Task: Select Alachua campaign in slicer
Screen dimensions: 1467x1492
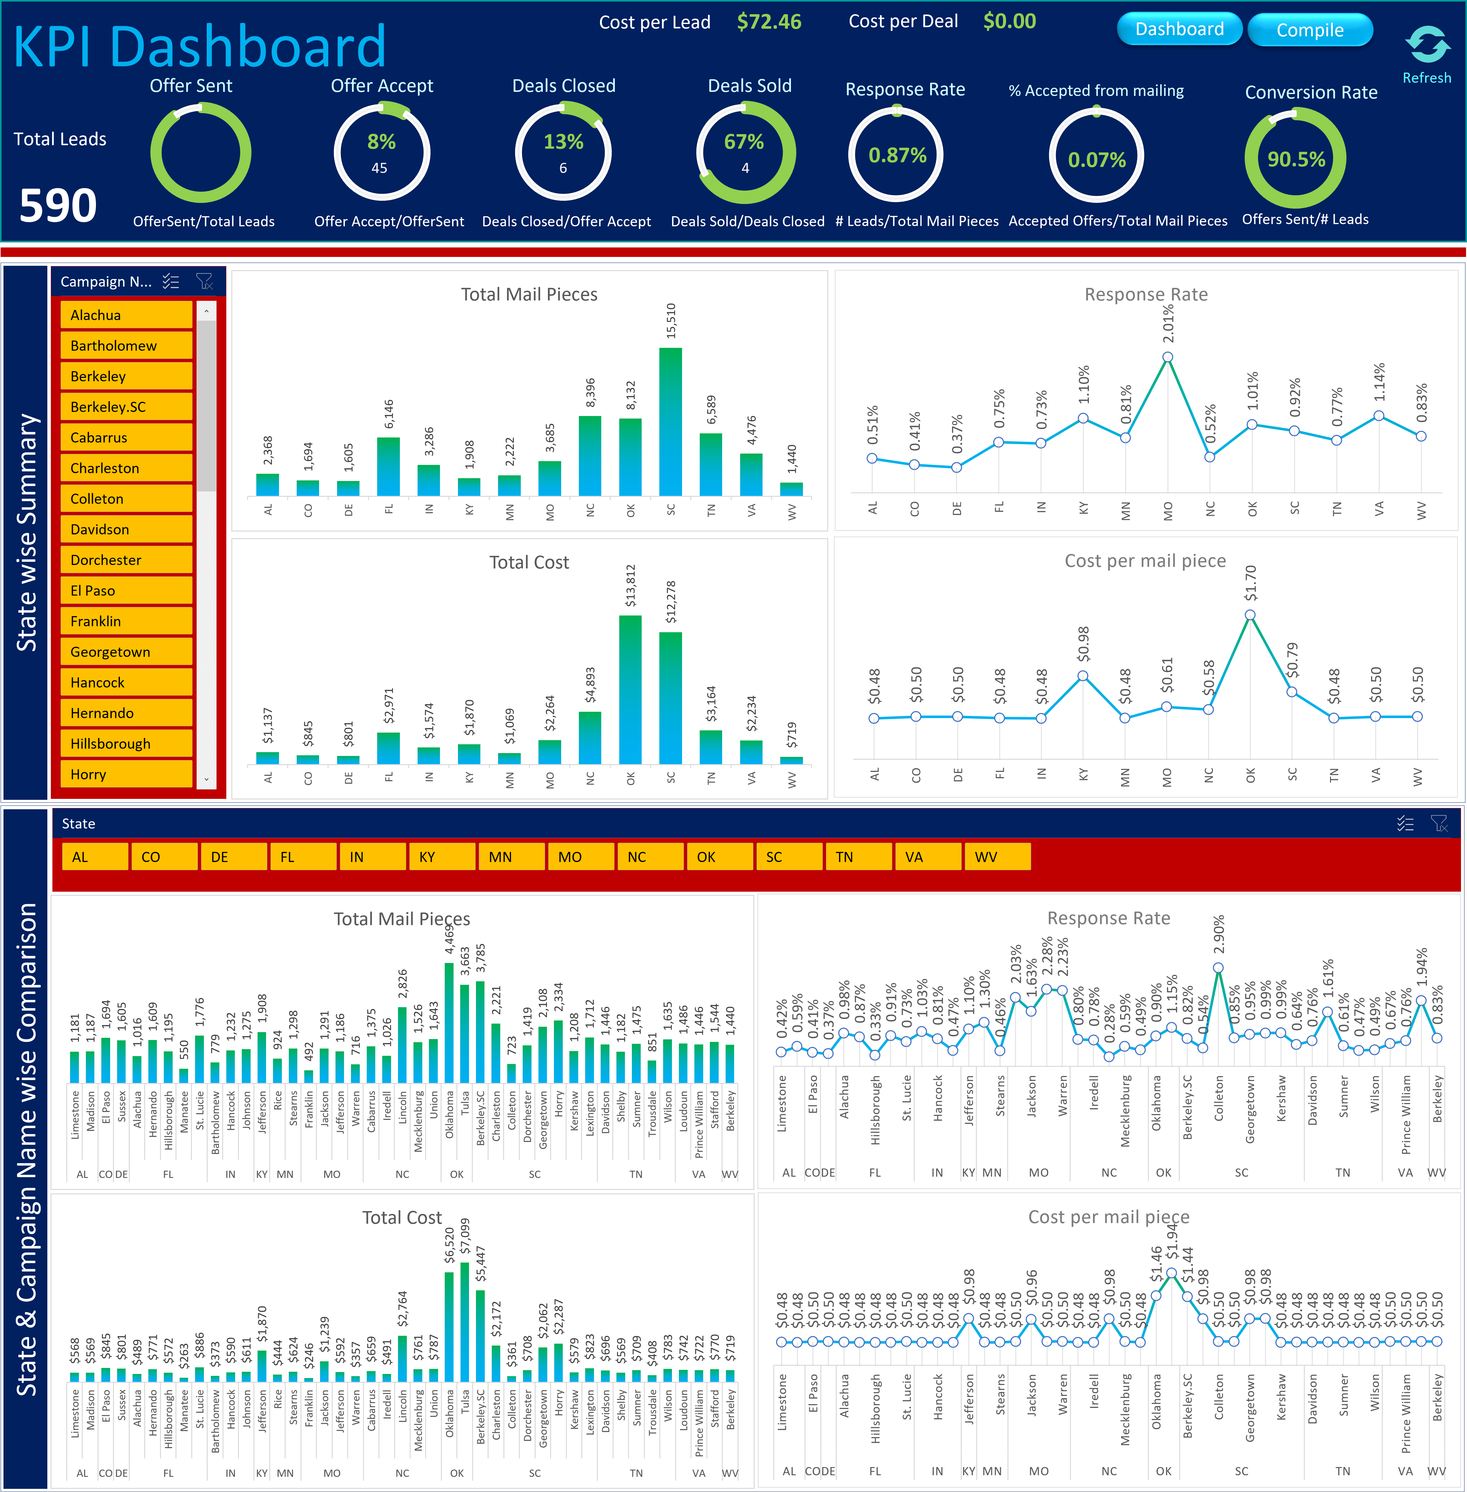Action: (126, 315)
